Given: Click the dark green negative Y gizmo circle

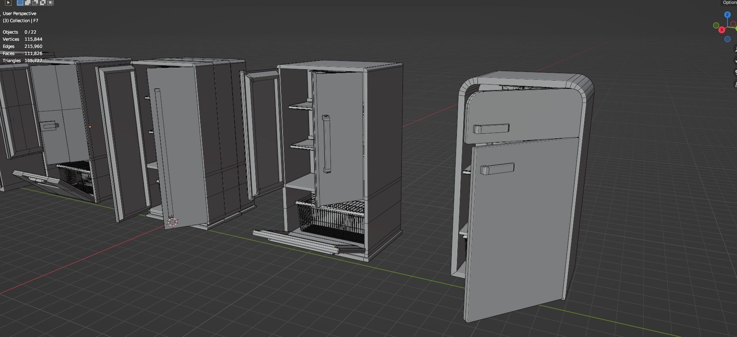Looking at the screenshot, I should (716, 25).
